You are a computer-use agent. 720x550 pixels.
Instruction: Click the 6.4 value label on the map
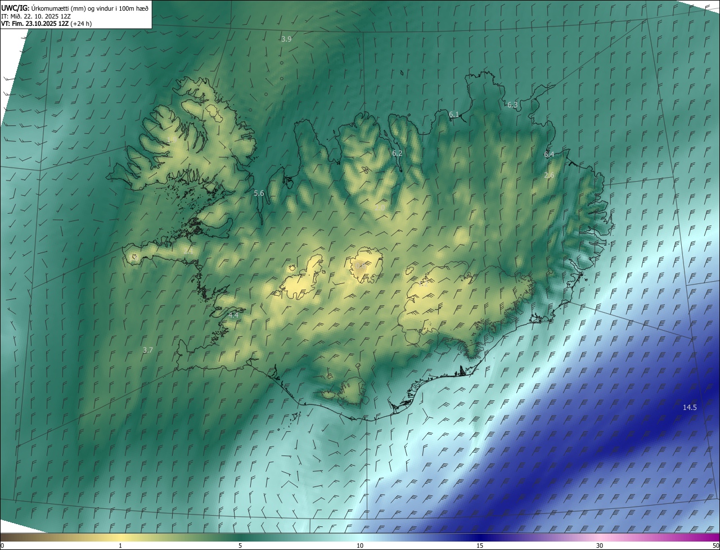(x=549, y=155)
